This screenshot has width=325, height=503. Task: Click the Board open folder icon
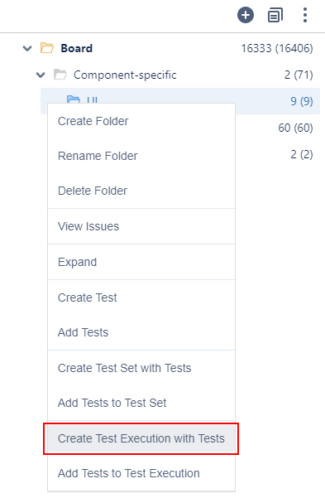click(47, 48)
